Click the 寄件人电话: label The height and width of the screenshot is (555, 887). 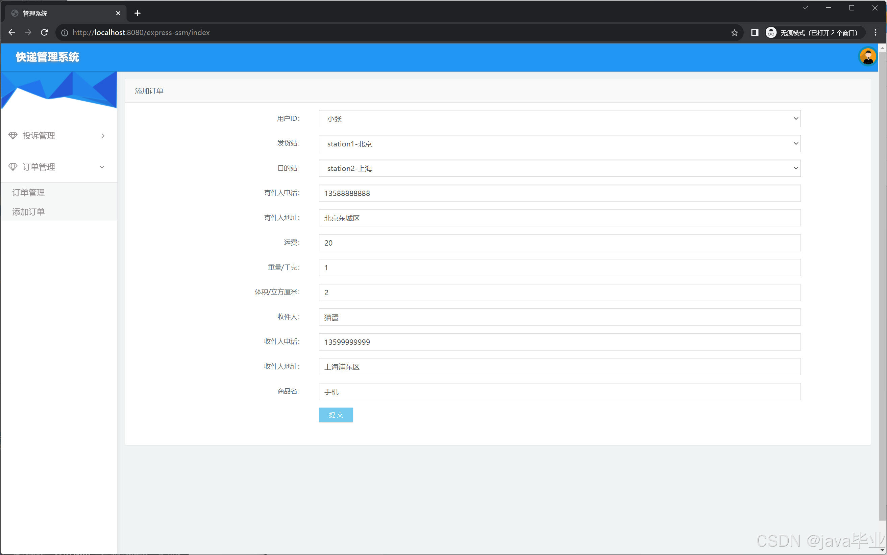click(282, 193)
